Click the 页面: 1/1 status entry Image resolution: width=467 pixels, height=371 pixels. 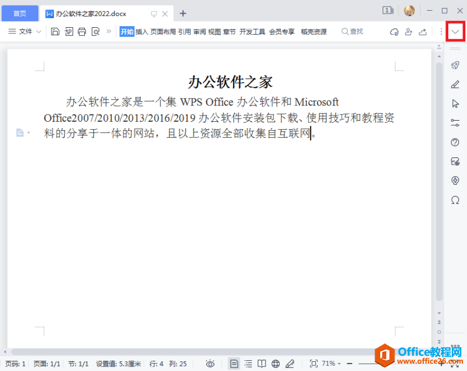point(47,364)
